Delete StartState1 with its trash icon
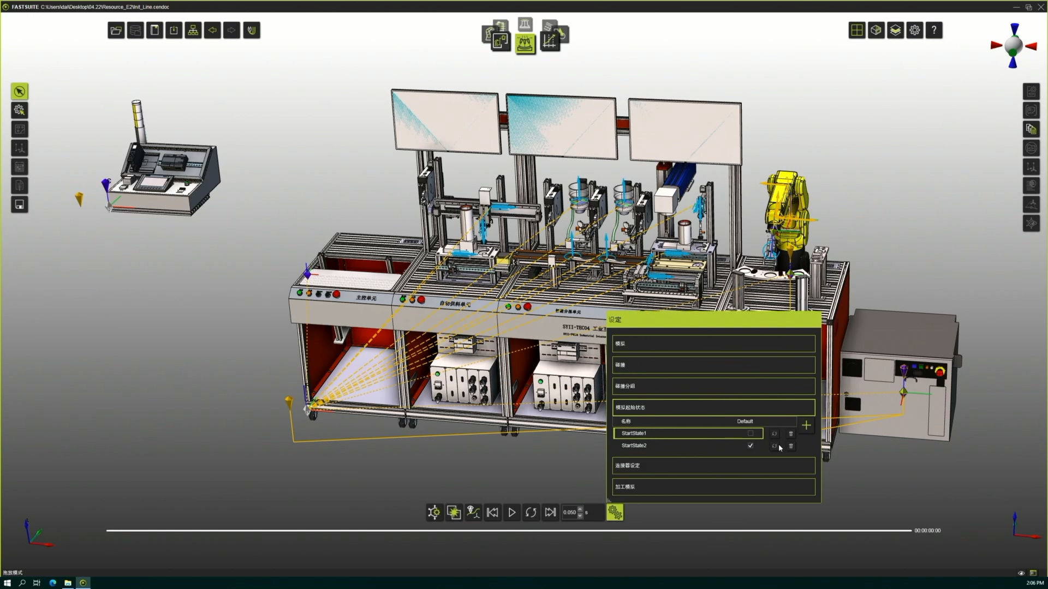 (791, 434)
